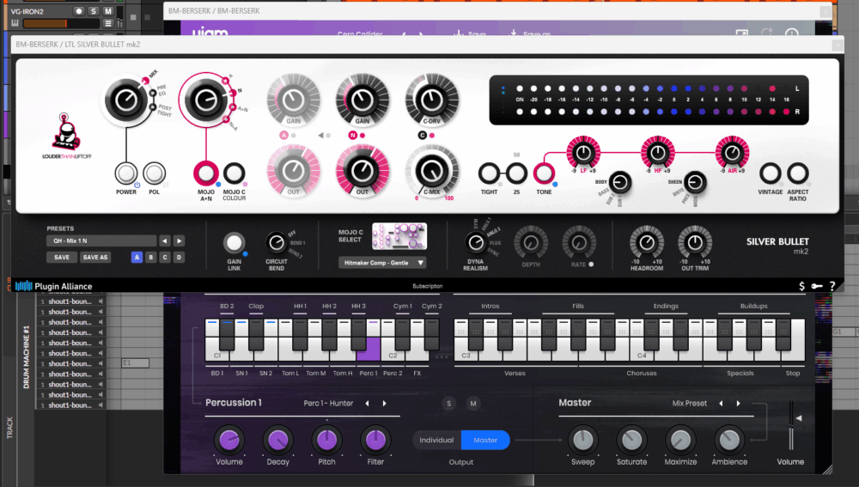
Task: Click the HF EQ knob
Action: pyautogui.click(x=657, y=153)
